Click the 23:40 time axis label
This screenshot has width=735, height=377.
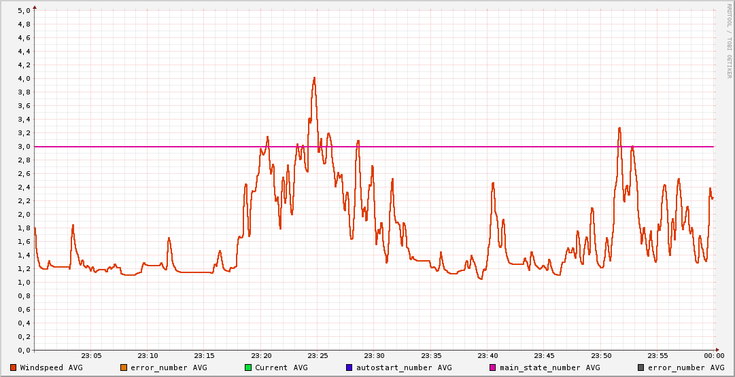click(x=488, y=355)
